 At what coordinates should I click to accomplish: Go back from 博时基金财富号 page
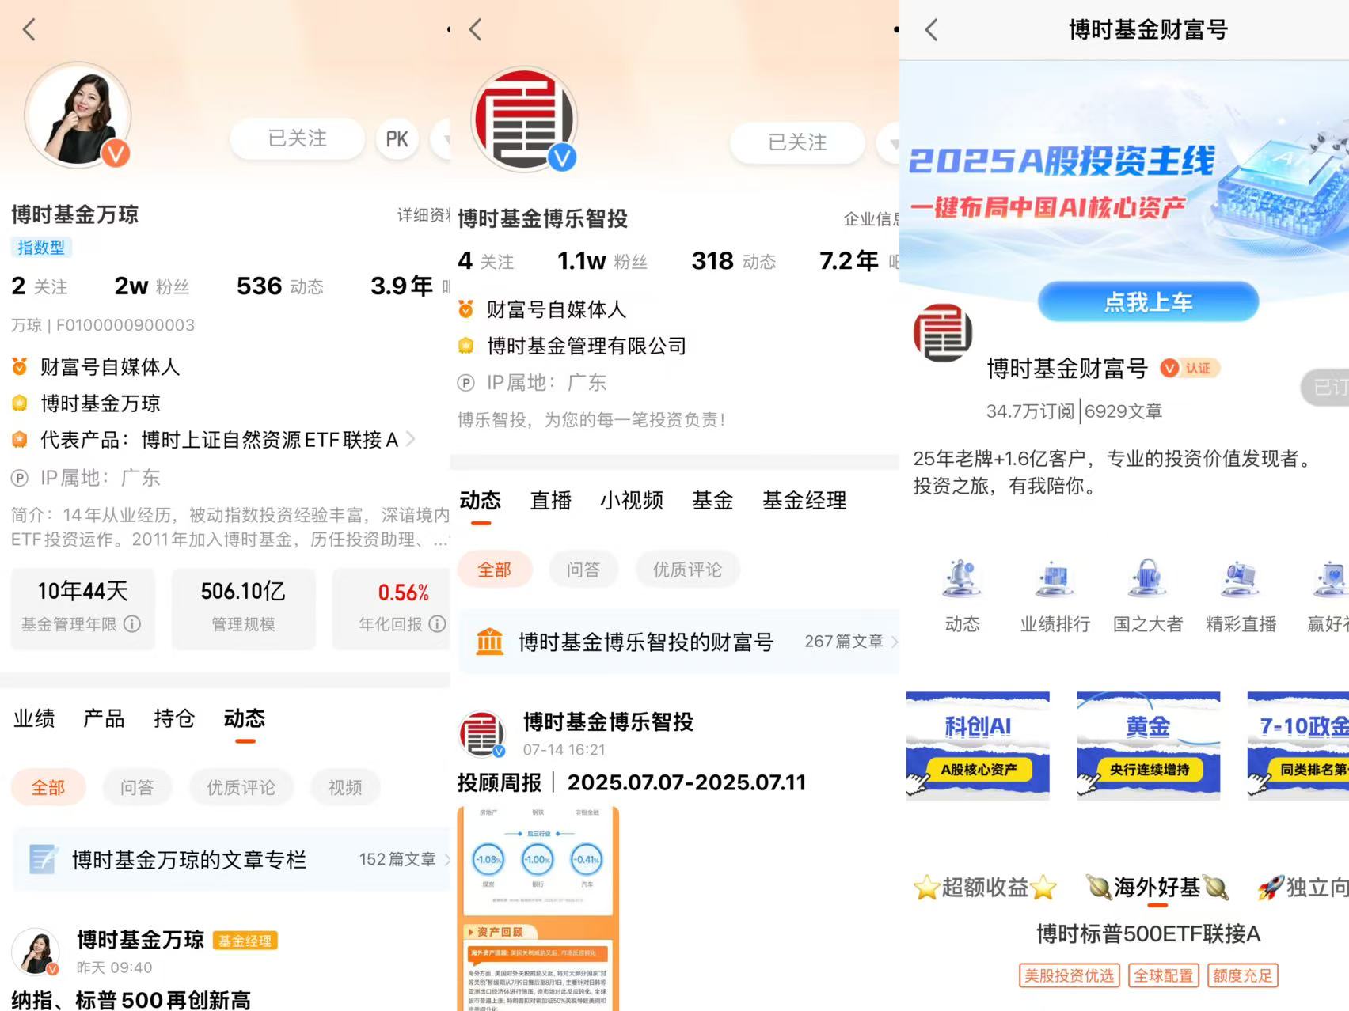click(932, 30)
